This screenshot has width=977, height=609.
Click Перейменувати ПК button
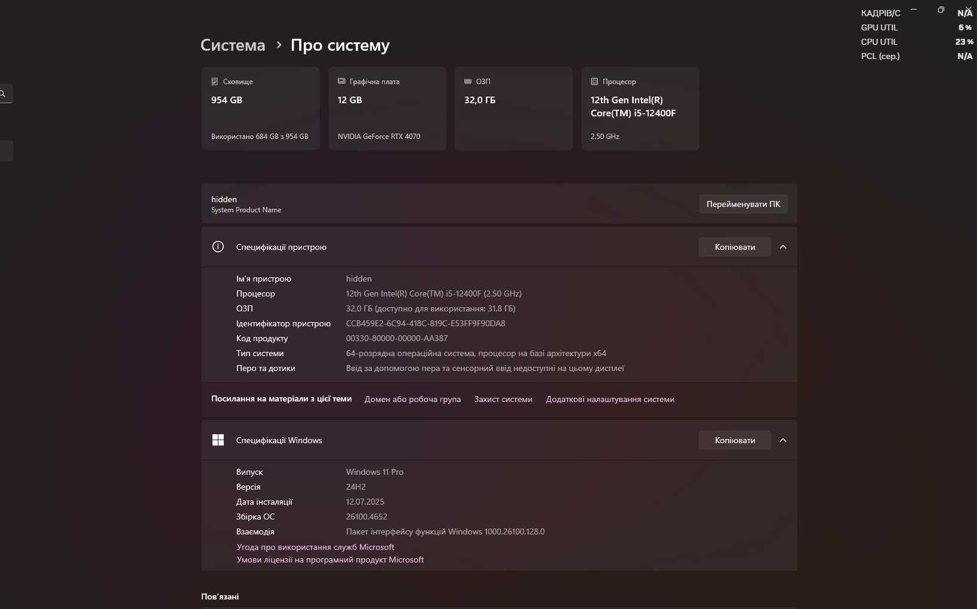click(743, 204)
